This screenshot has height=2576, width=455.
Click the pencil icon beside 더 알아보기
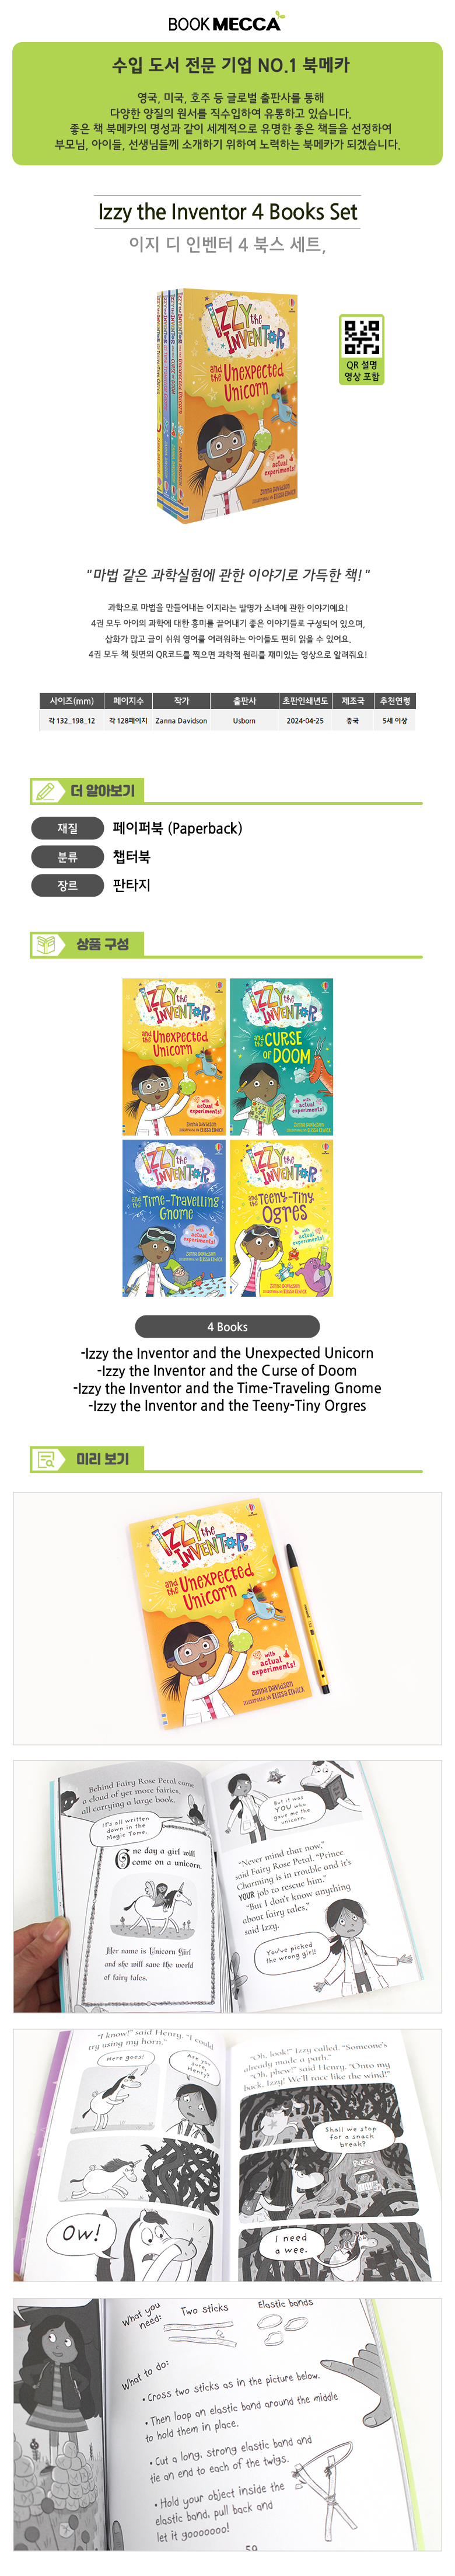click(46, 791)
